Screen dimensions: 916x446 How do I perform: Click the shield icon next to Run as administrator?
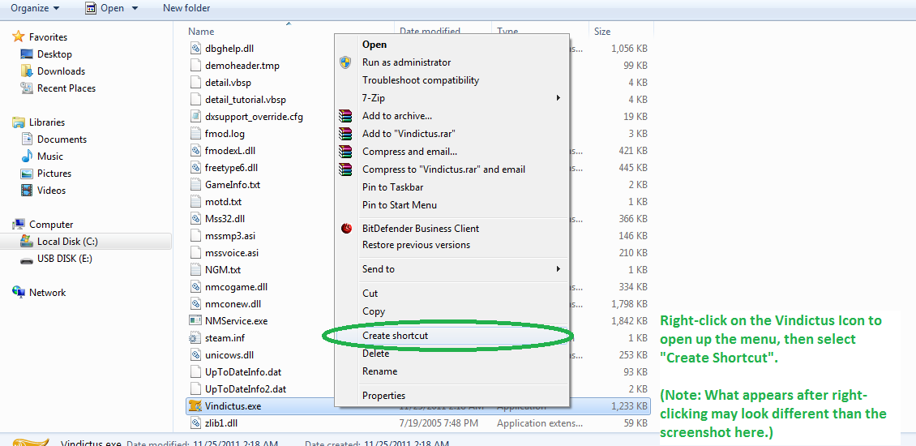click(346, 62)
